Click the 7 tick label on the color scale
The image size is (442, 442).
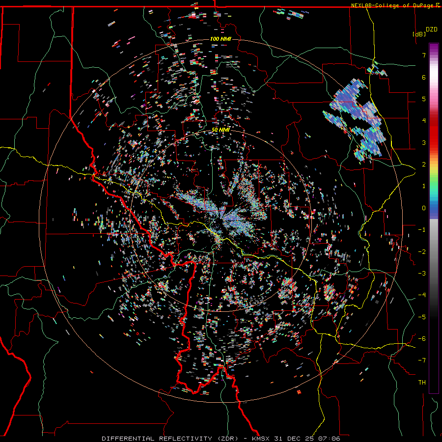pos(424,55)
